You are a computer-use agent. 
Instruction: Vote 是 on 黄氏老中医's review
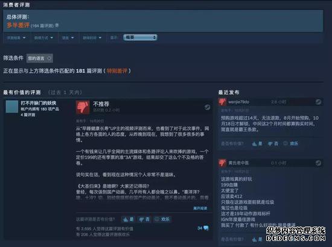[x=258, y=239]
